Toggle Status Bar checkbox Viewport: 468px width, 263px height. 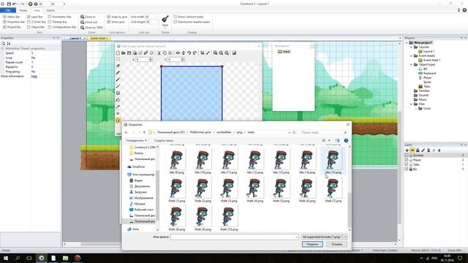(4, 17)
